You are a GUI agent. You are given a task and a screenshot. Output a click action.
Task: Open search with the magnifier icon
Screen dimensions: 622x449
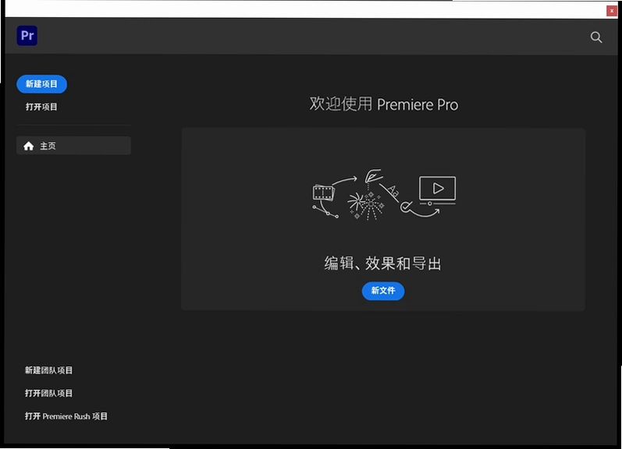tap(595, 37)
